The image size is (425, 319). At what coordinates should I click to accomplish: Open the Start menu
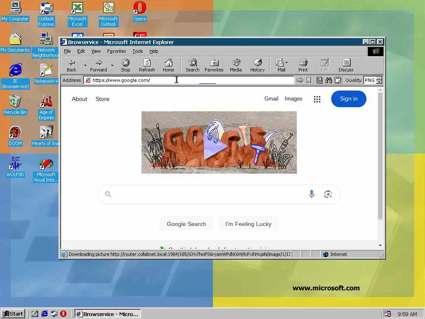point(13,314)
